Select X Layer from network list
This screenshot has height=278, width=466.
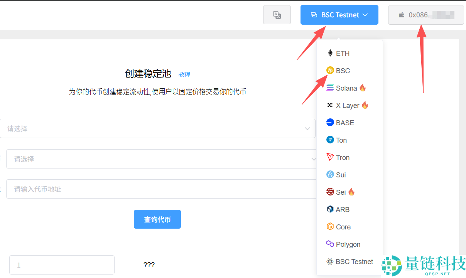[347, 105]
